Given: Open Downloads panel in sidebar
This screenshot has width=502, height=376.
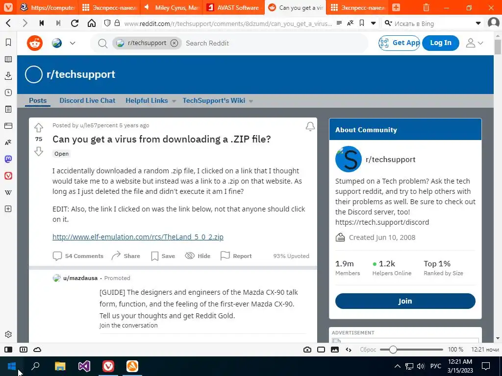Looking at the screenshot, I should point(8,76).
